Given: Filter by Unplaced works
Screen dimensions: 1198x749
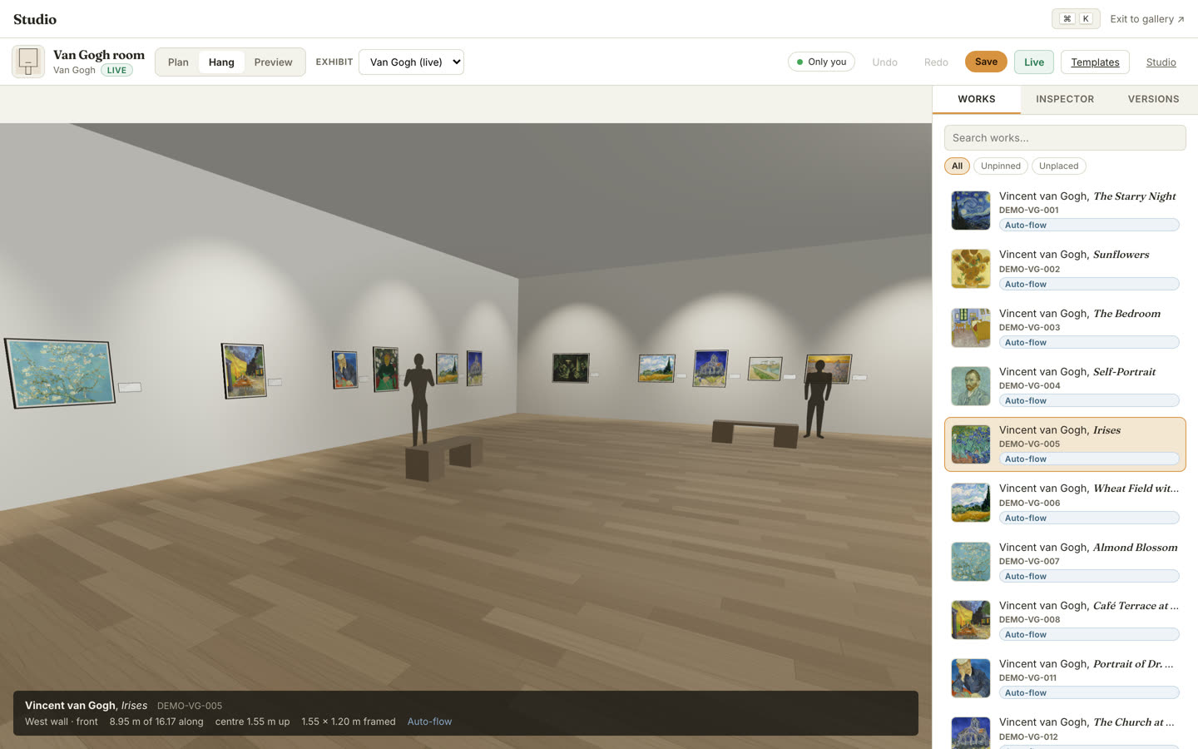Looking at the screenshot, I should coord(1058,166).
